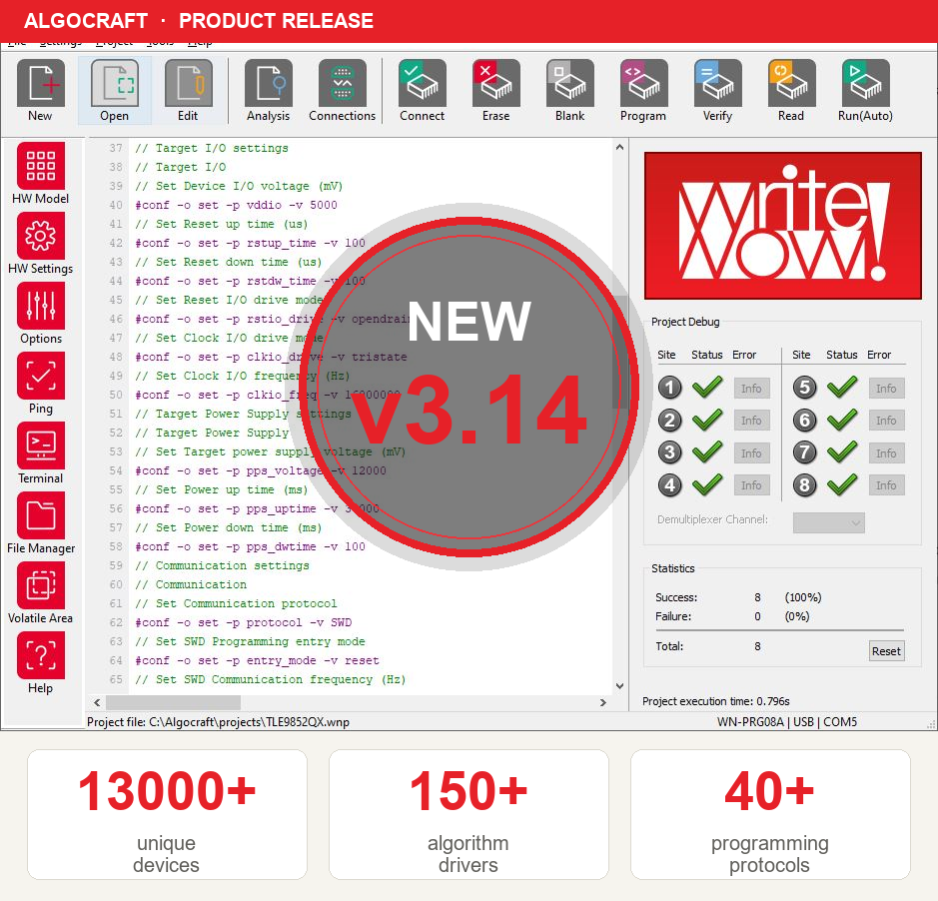The image size is (938, 901).
Task: Open Help from the sidebar
Action: (41, 655)
